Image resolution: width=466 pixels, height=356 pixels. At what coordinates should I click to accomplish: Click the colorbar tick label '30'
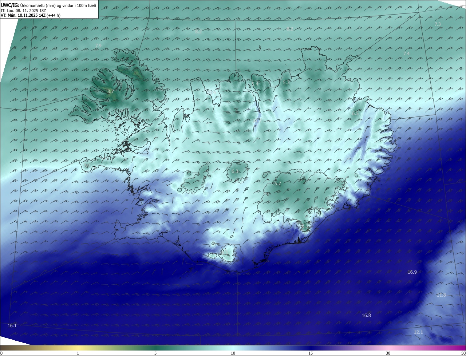click(x=388, y=353)
